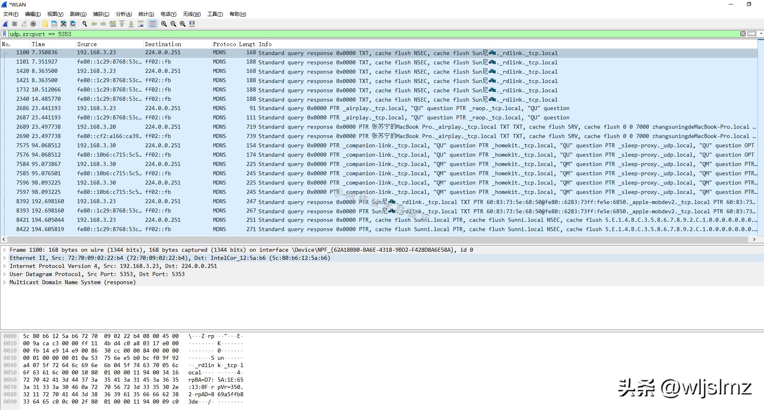The width and height of the screenshot is (764, 410).
Task: Click the zoom in magnifier icon
Action: coord(164,24)
